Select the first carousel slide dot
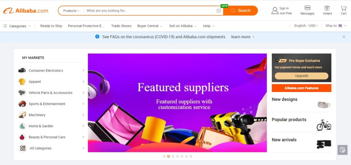 [x=164, y=156]
